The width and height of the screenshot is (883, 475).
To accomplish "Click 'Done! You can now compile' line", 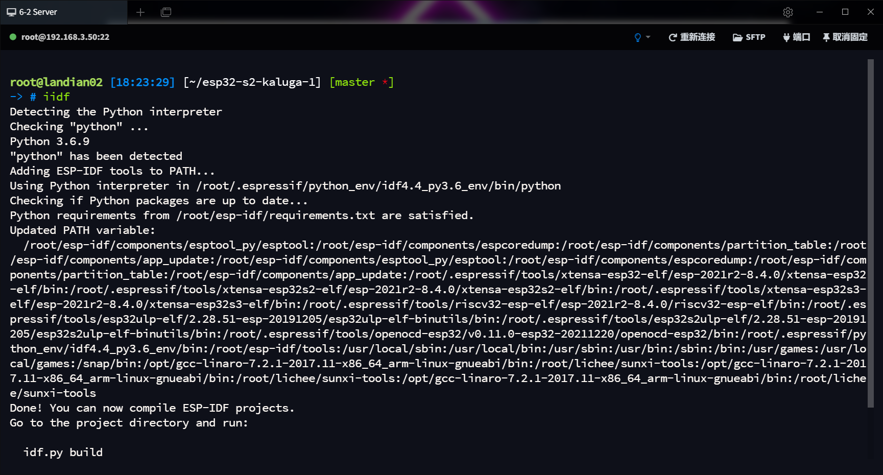I will tap(152, 408).
